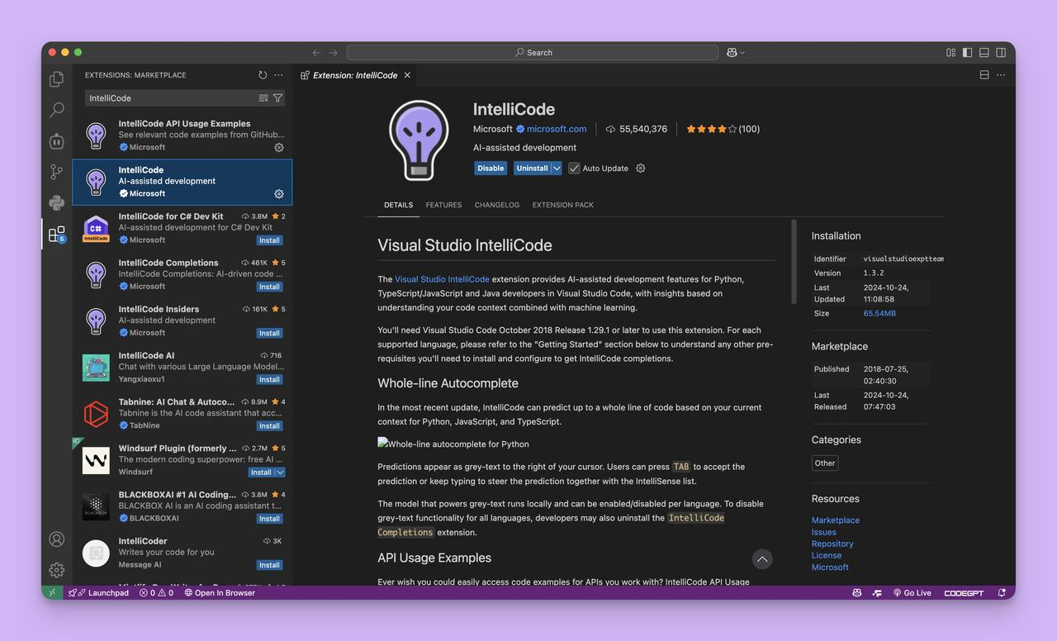Switch to the FEATURES tab

443,205
